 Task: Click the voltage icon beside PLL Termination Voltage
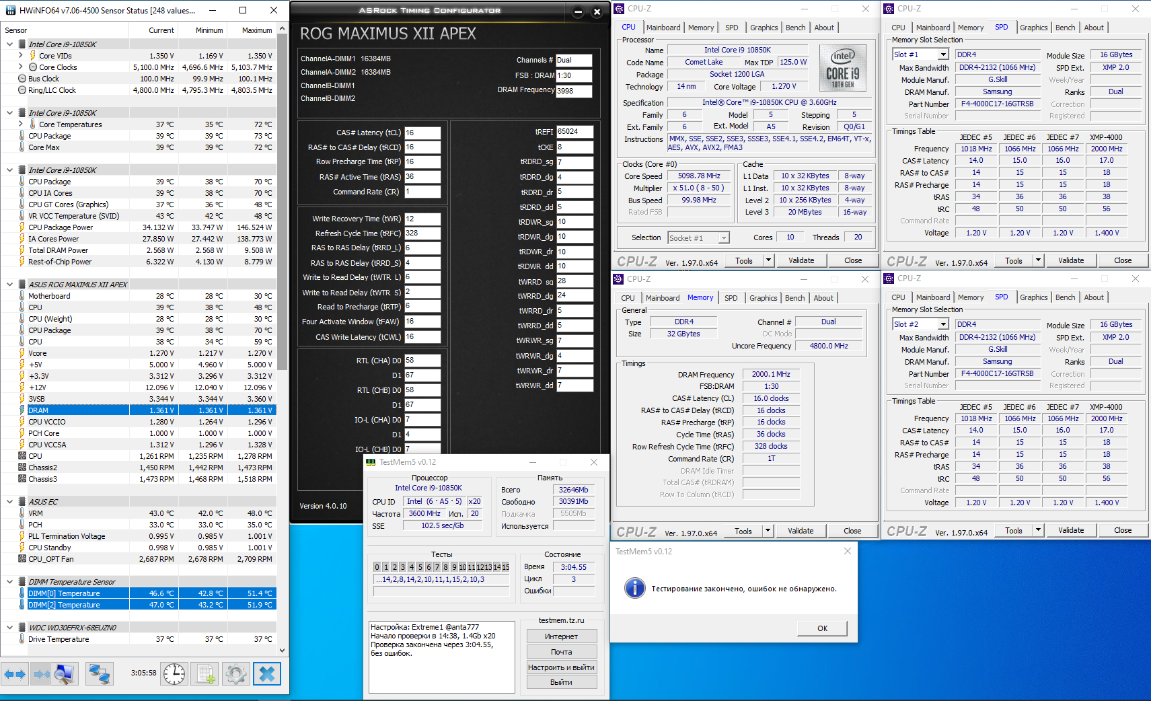point(22,536)
